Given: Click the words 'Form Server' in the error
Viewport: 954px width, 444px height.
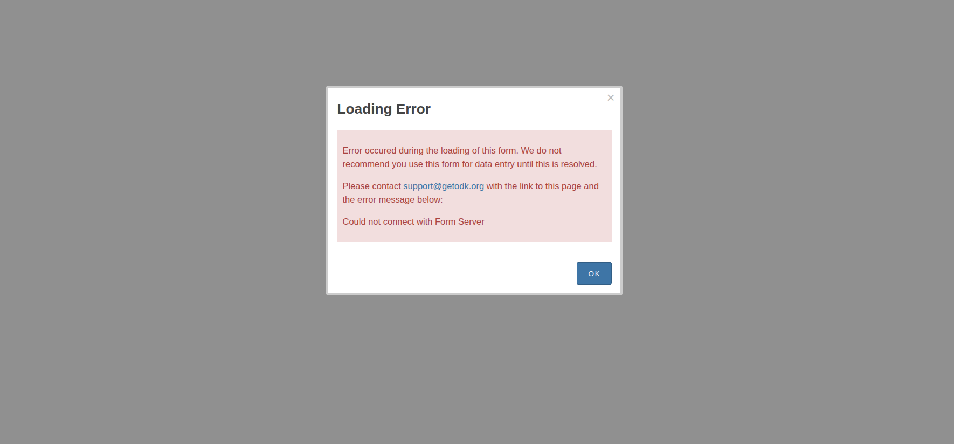Looking at the screenshot, I should [460, 221].
